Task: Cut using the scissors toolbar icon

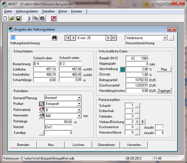Action: [29, 18]
